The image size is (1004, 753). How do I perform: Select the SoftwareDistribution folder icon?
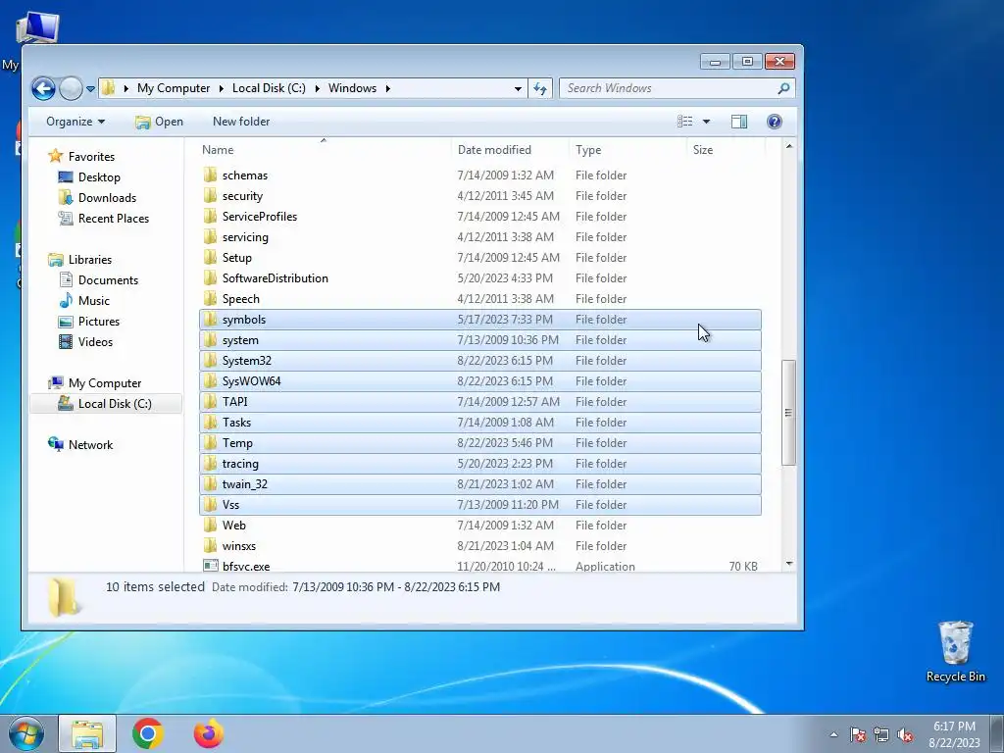210,277
